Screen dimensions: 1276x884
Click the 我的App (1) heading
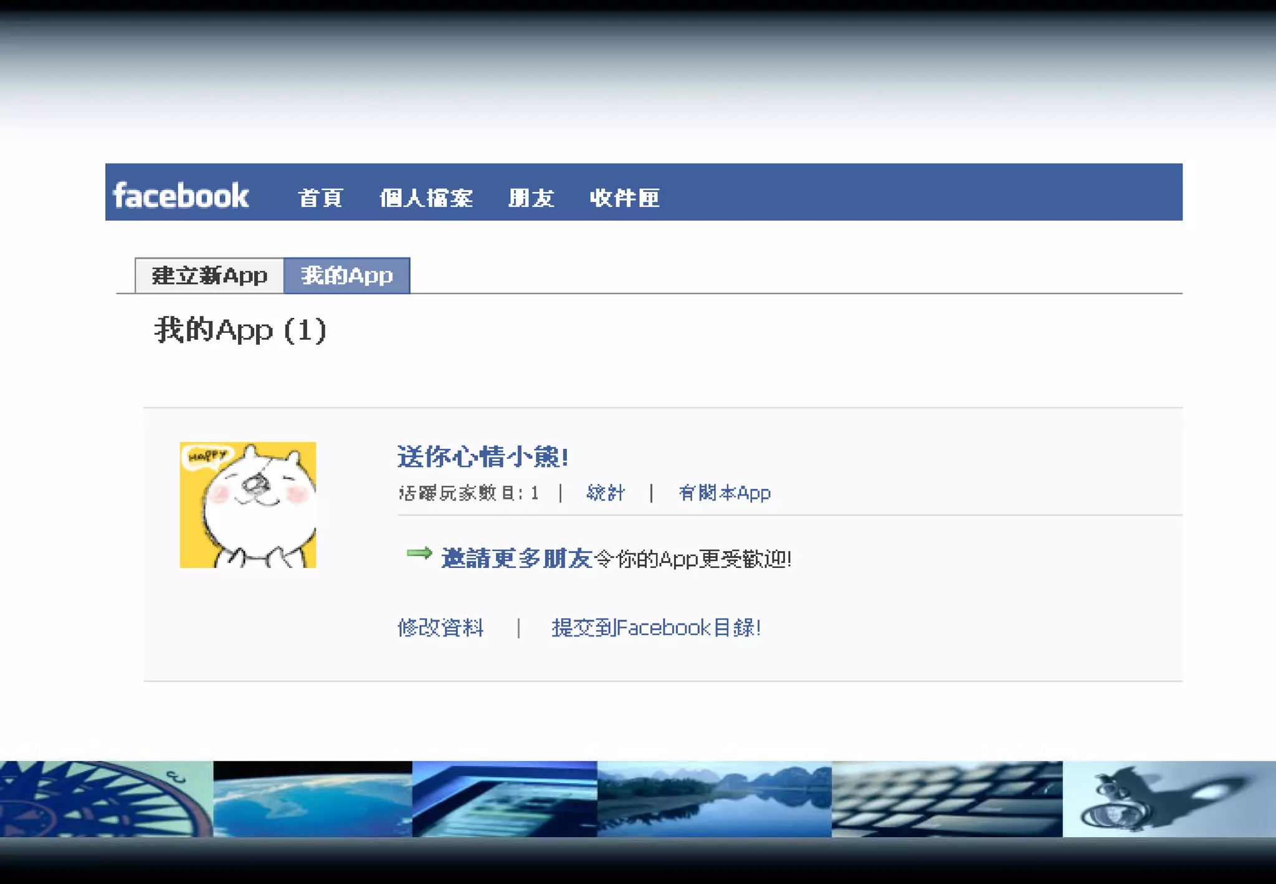pyautogui.click(x=240, y=330)
